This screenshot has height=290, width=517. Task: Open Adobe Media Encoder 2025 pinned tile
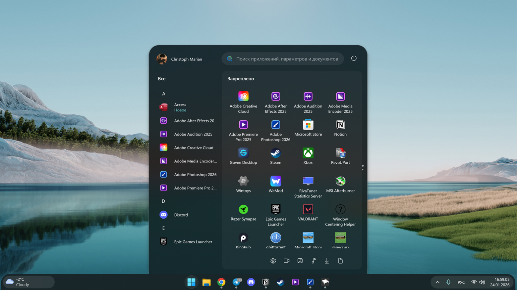click(x=340, y=102)
